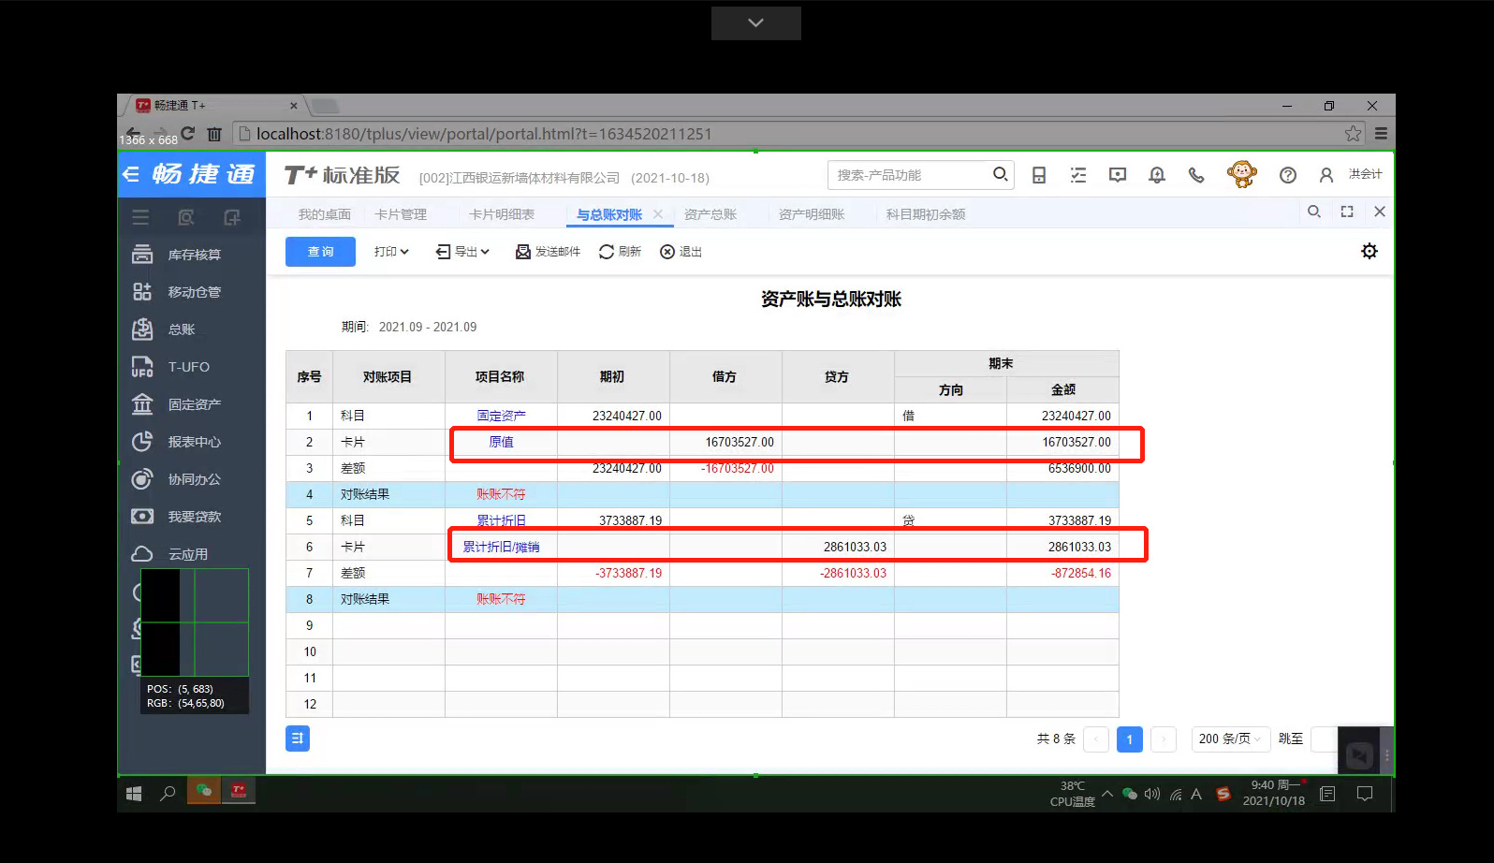Click the 原值 link in row 2
The image size is (1494, 863).
tap(501, 442)
